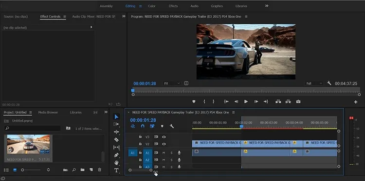Viewport: 365px width, 181px height.
Task: Click the create bin from search icon
Action: [x=68, y=128]
